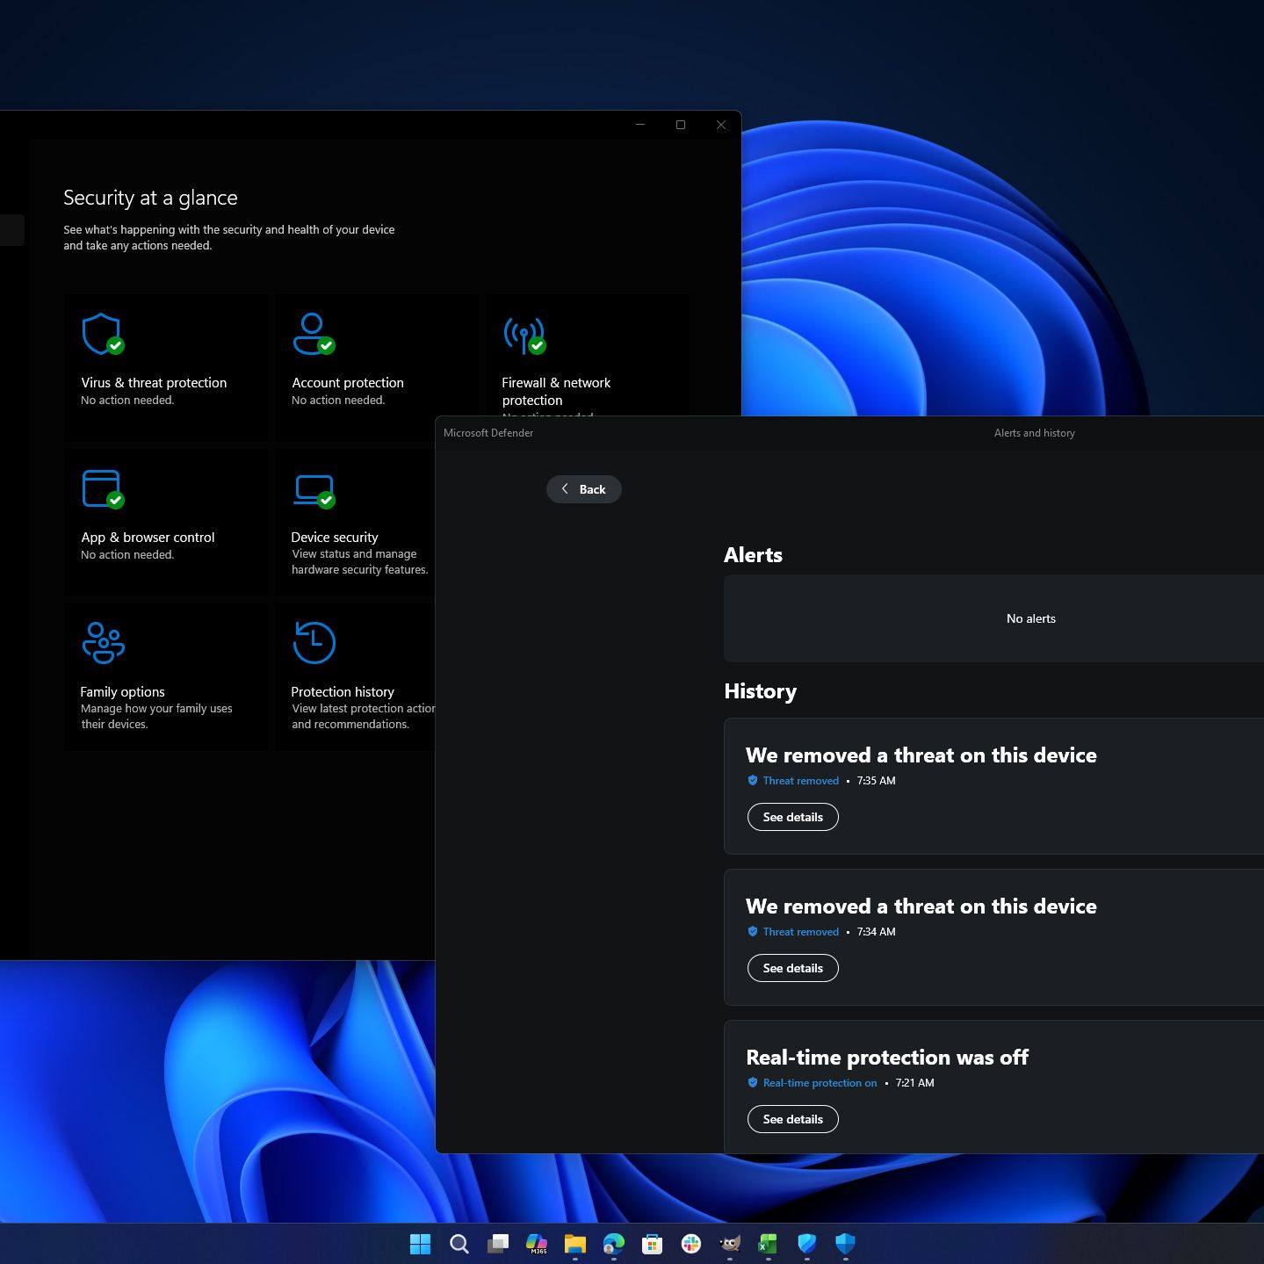Open the Family options people icon

tap(103, 642)
